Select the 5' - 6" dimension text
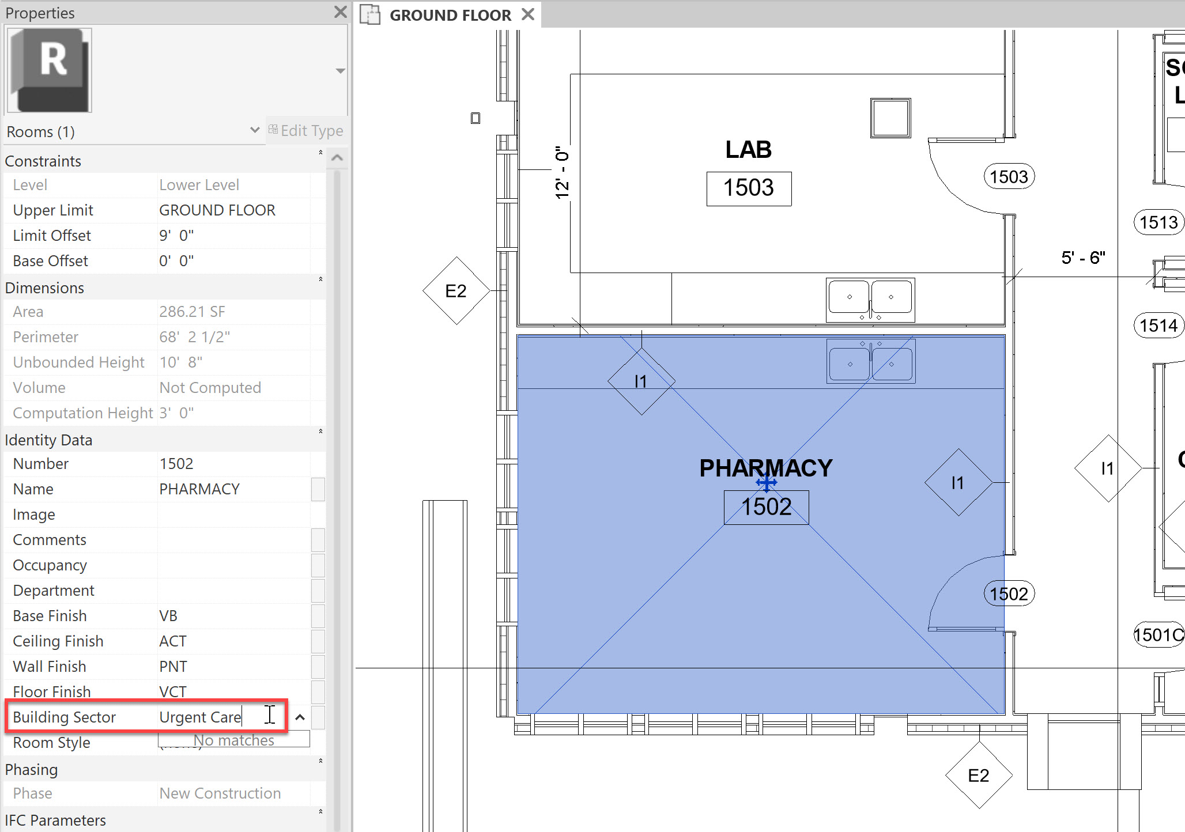Screen dimensions: 1185x832 pos(1084,258)
